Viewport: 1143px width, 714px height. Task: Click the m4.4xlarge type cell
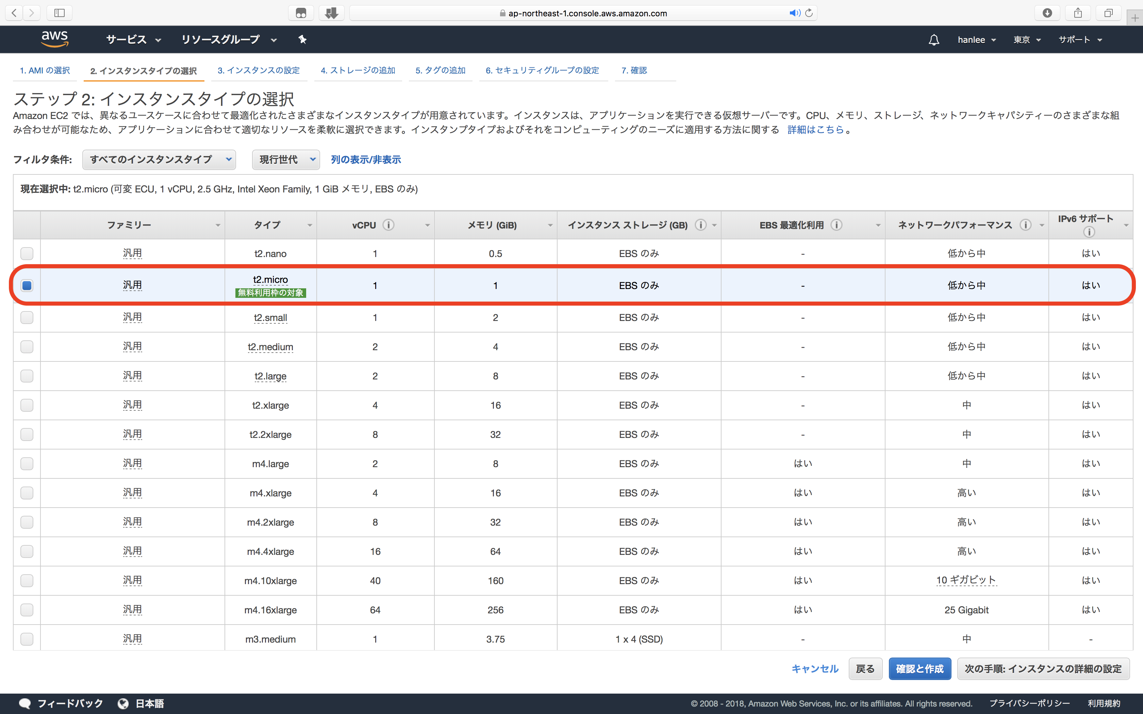click(271, 551)
